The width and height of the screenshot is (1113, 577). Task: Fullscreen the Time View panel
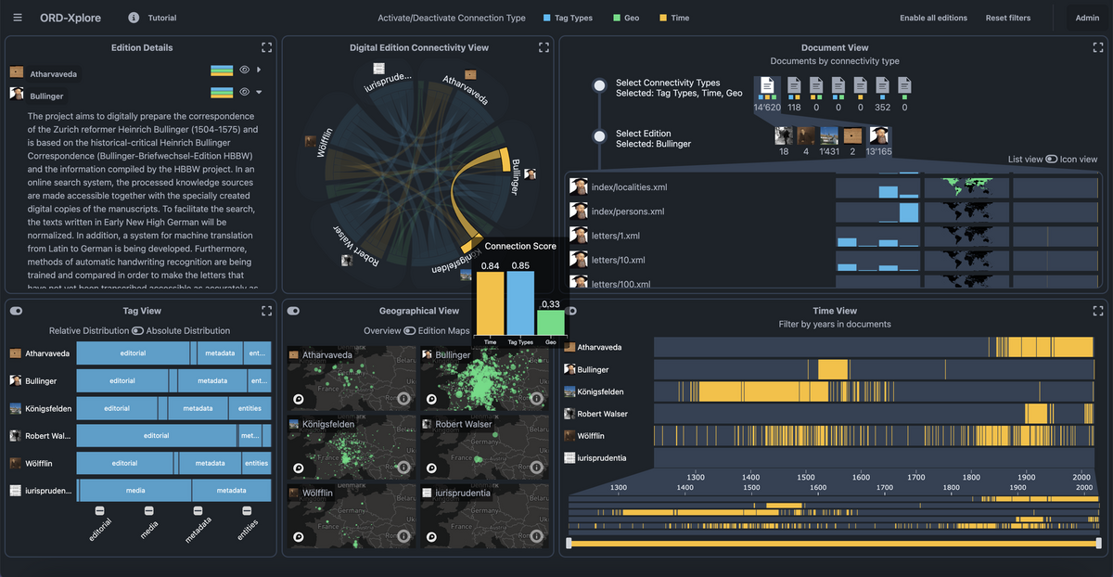click(1098, 311)
